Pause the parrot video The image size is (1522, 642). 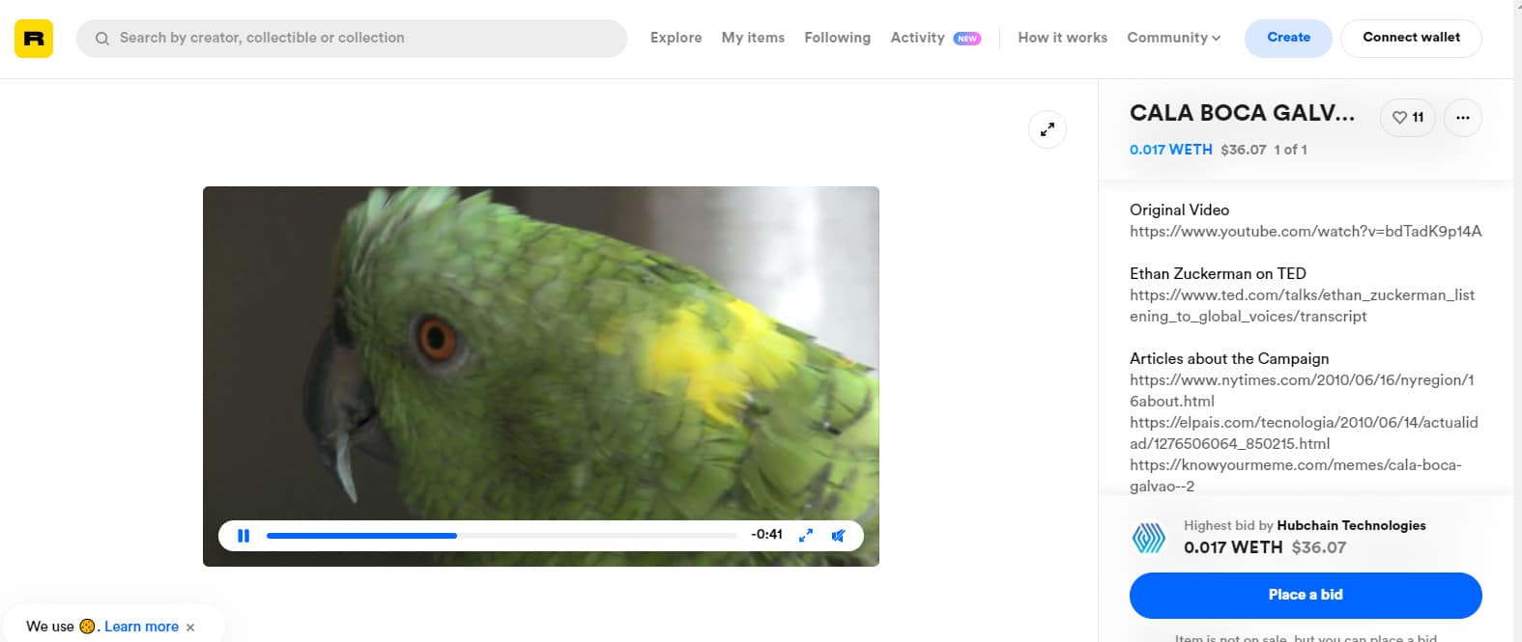[x=244, y=535]
